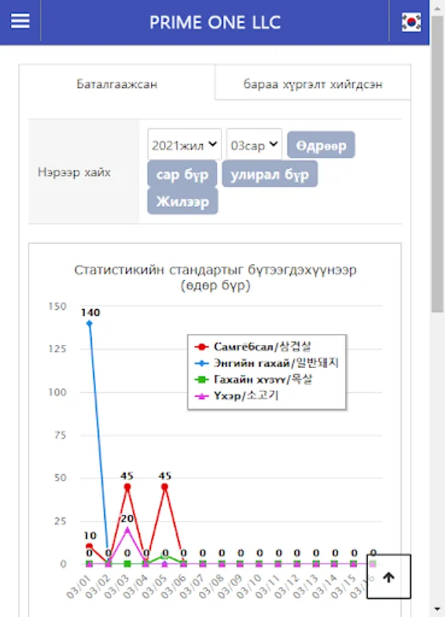Switch language via Korean flag icon

411,22
